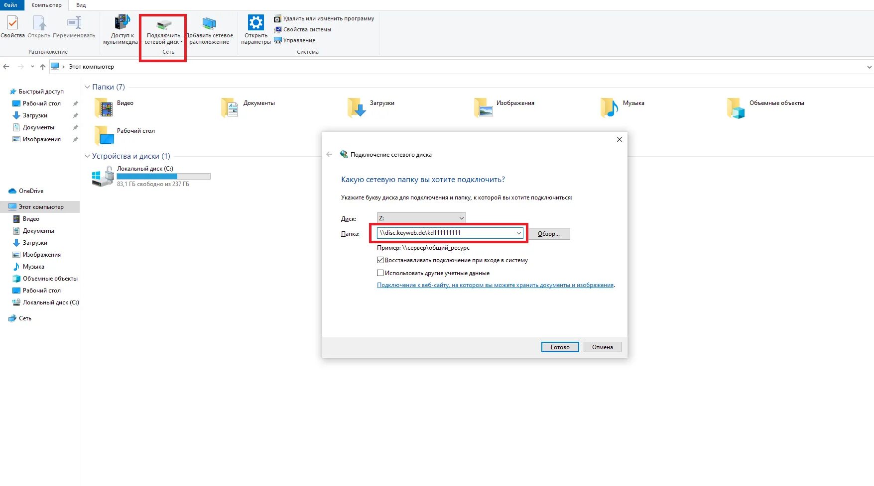
Task: Click Uninstall or change program (Удалить или изменить программу)
Action: click(324, 18)
